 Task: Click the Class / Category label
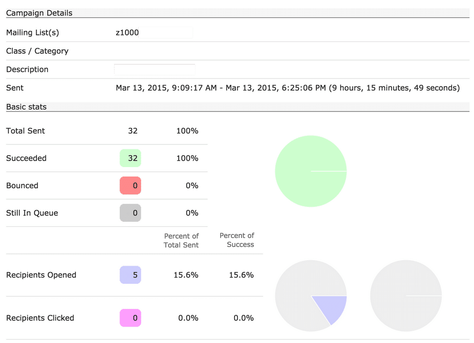pos(37,51)
